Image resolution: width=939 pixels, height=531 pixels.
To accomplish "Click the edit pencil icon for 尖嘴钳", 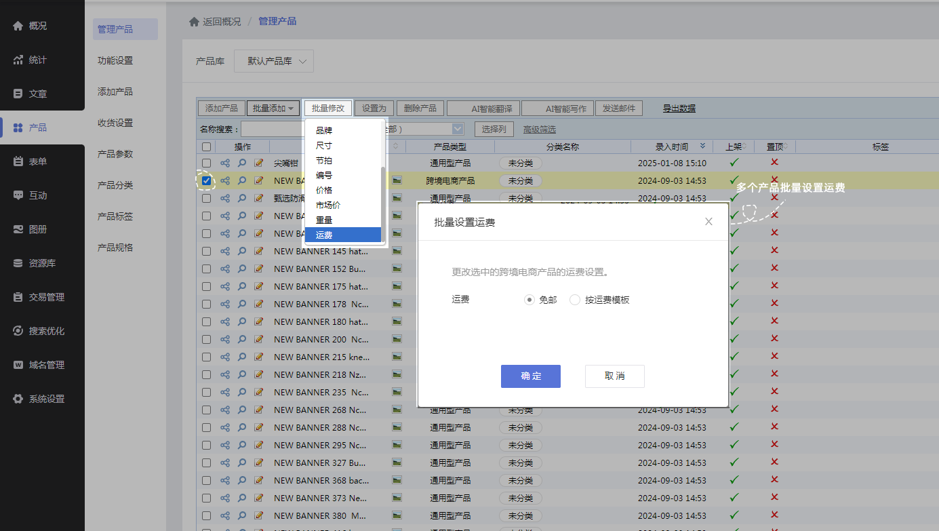I will 258,163.
